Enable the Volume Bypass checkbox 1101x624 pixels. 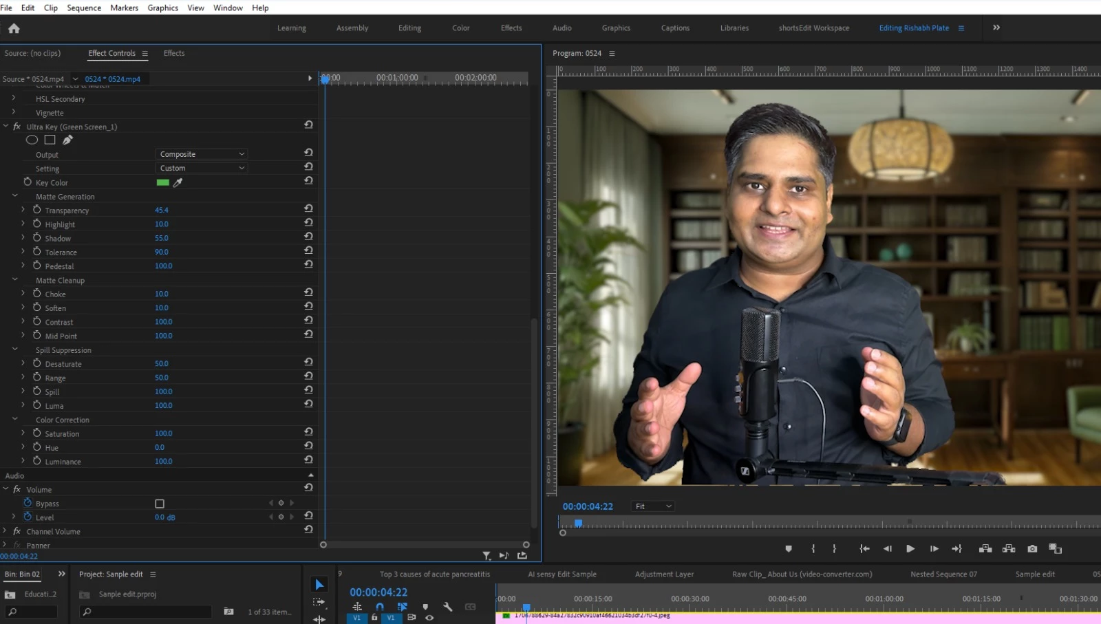click(x=160, y=504)
